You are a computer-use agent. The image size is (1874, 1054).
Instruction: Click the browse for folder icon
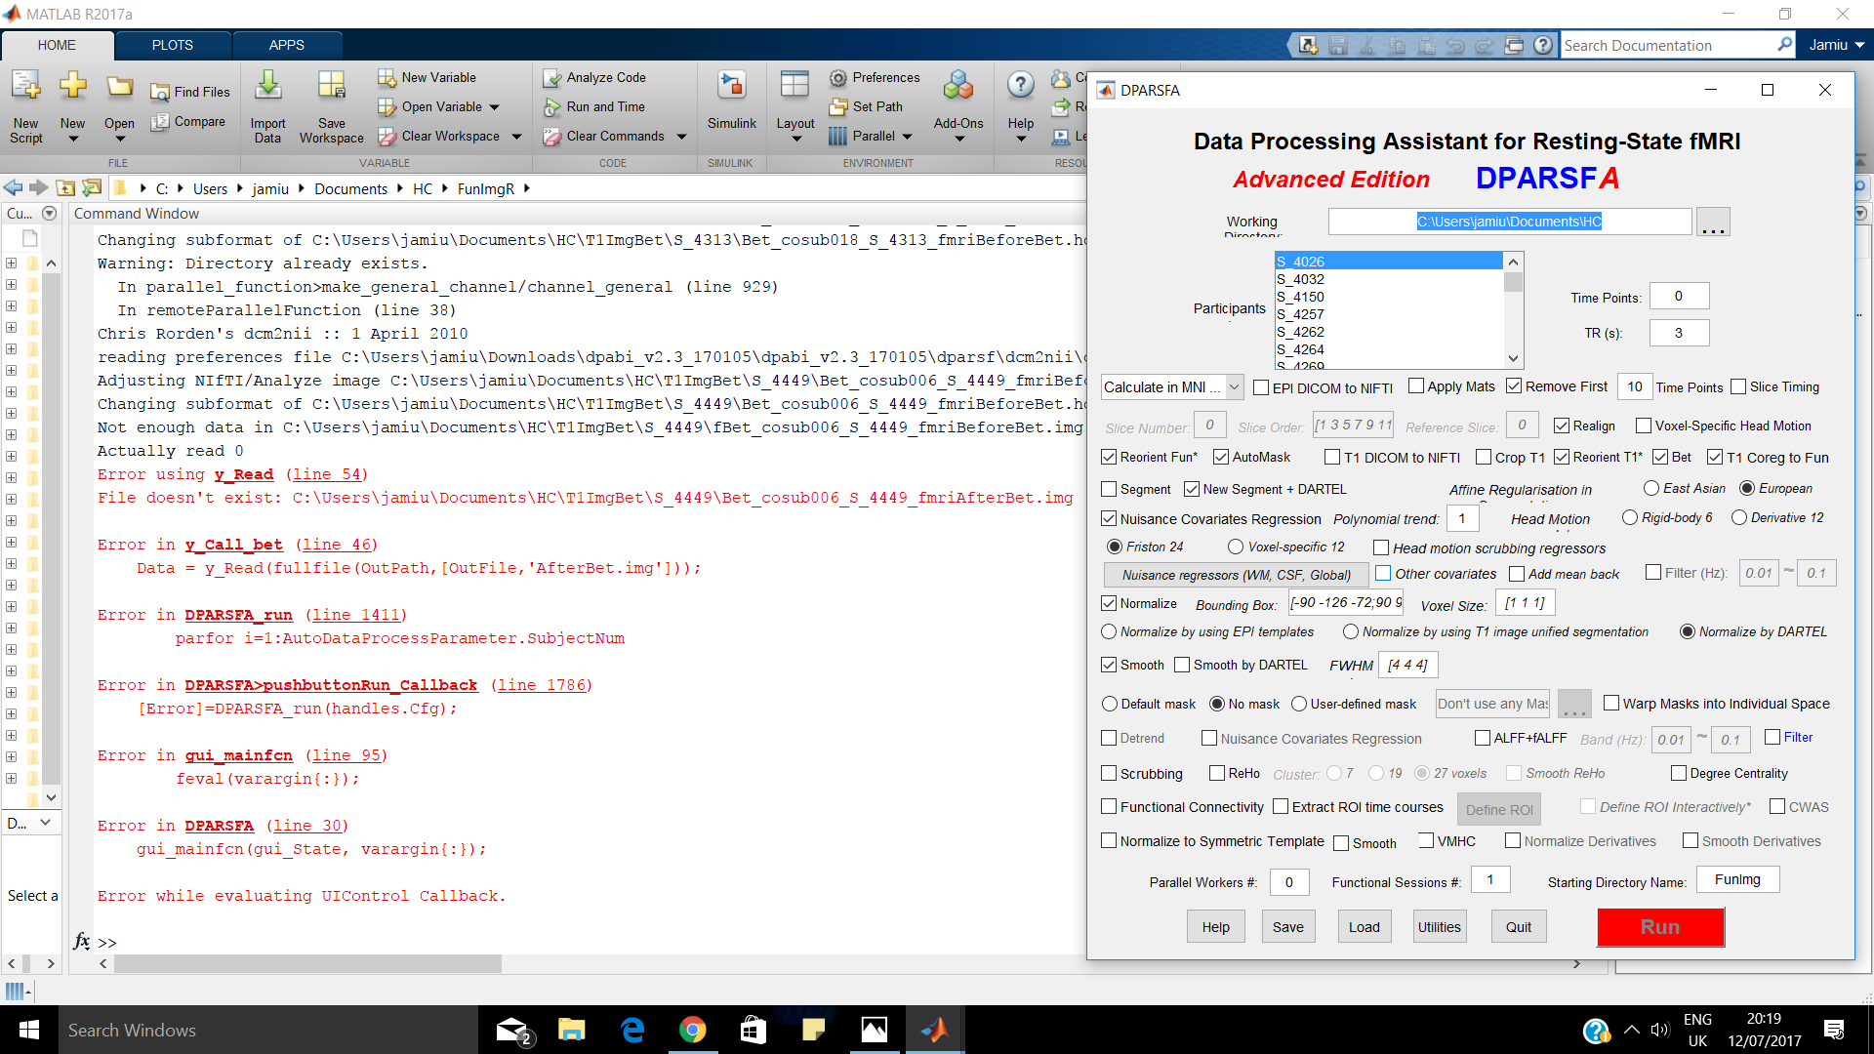[x=92, y=187]
